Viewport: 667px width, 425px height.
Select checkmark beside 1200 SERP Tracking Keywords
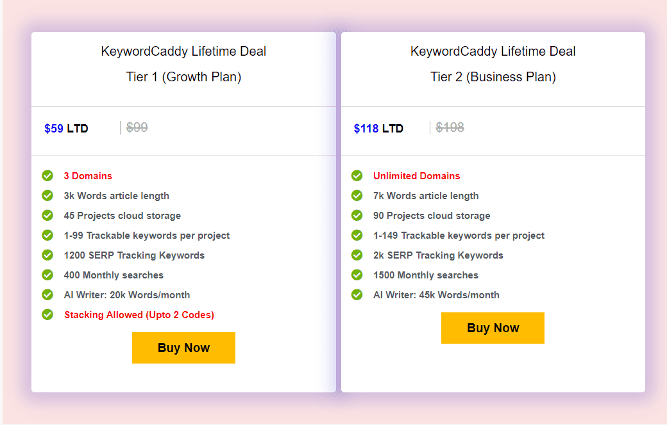(47, 255)
